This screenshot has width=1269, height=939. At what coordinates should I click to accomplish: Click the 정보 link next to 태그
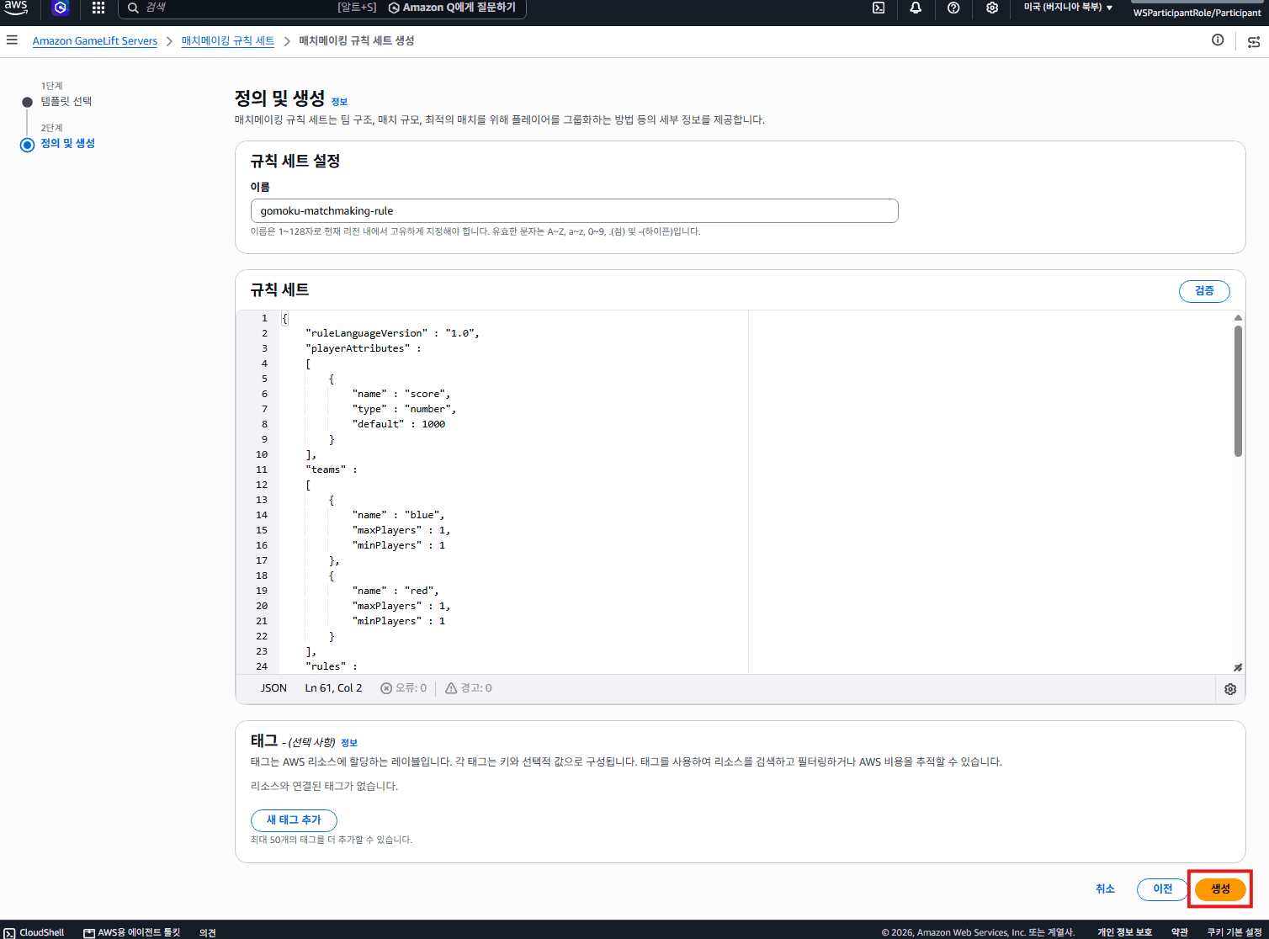[x=349, y=743]
